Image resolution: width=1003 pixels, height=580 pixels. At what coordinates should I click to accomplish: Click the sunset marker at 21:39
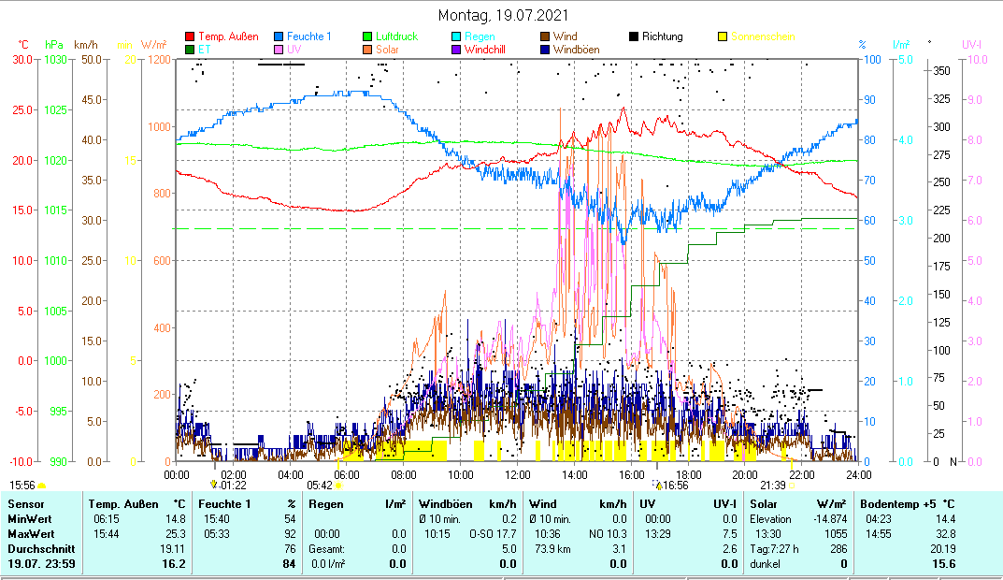coord(791,486)
